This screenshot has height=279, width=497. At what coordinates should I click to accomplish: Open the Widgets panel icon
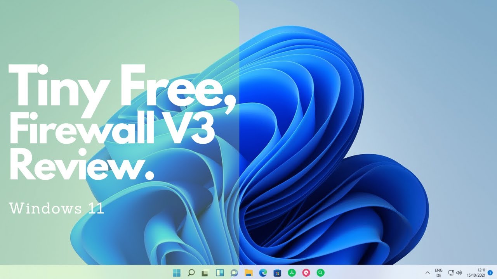[x=220, y=272]
